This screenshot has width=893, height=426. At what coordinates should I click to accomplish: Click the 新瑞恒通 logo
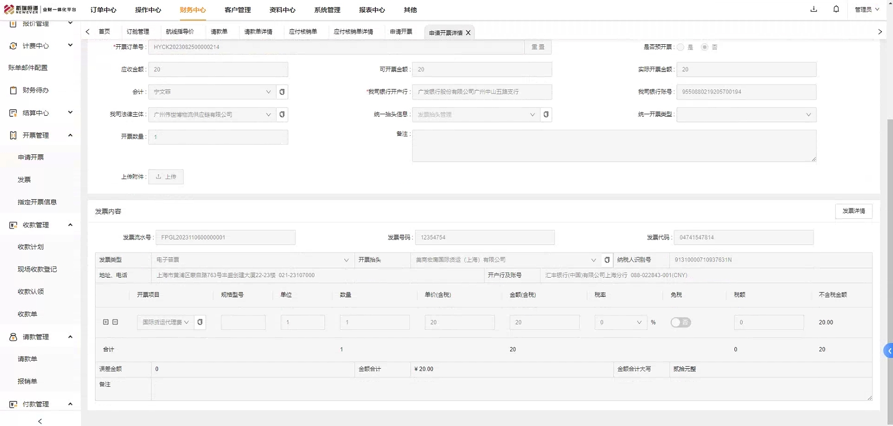(40, 10)
